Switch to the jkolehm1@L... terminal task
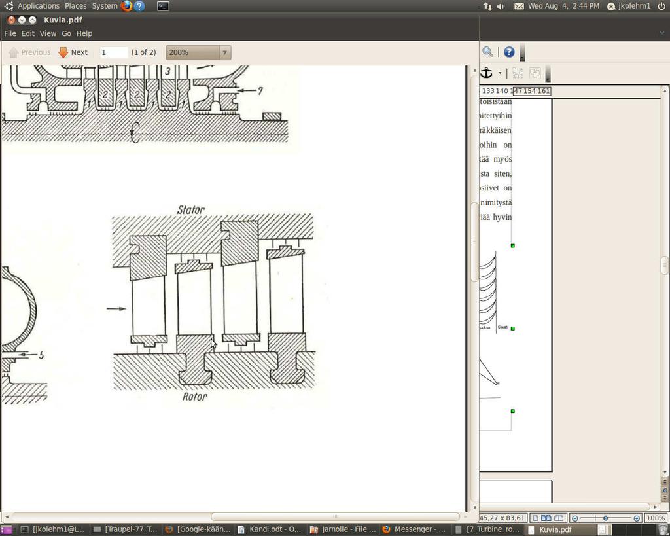Screen dimensions: 670x536 (x=53, y=529)
